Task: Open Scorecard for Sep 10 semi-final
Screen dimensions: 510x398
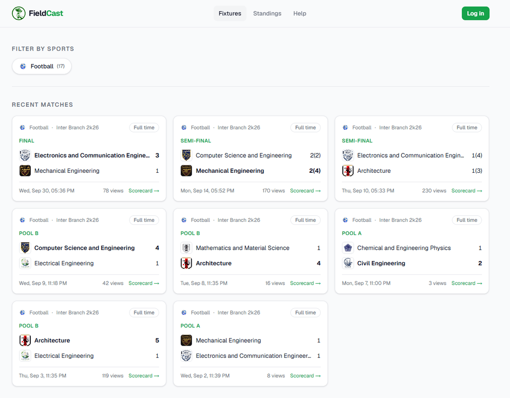Action: 467,191
